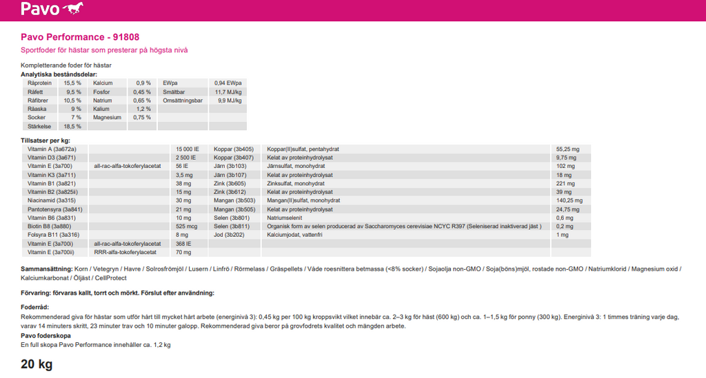
Task: Click the Folsyra B11 (3a316) cell
Action: tap(52, 235)
